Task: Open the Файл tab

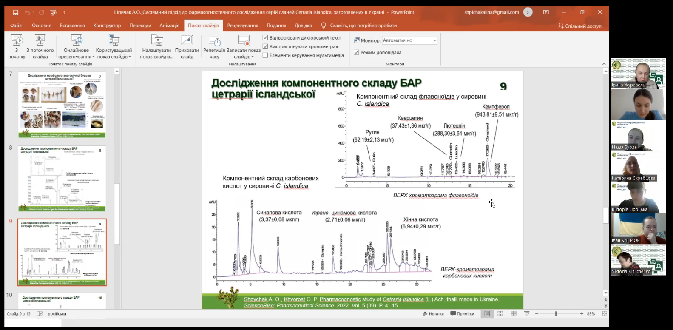Action: (16, 26)
